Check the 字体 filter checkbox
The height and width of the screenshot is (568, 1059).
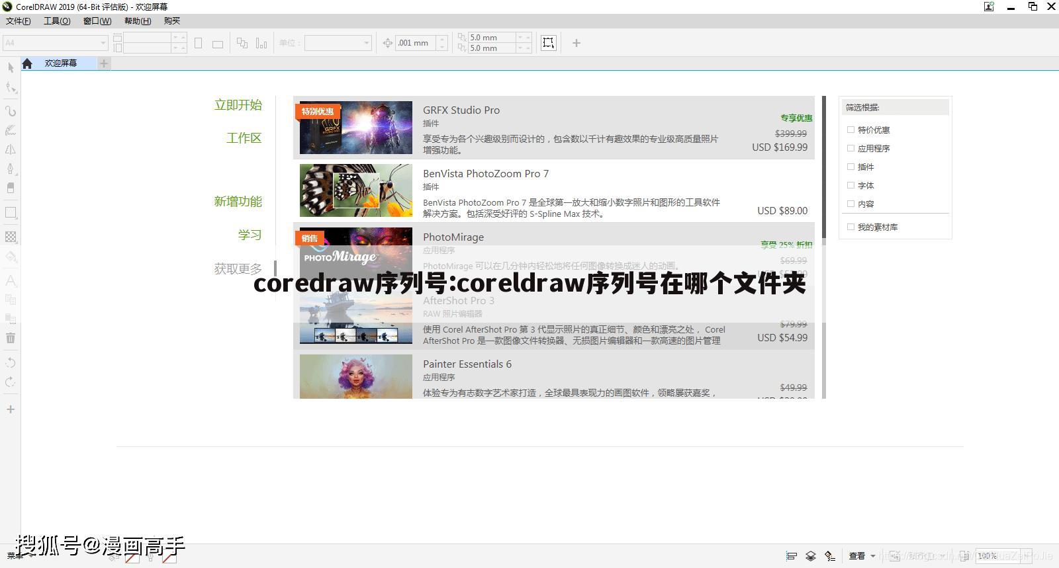tap(851, 185)
